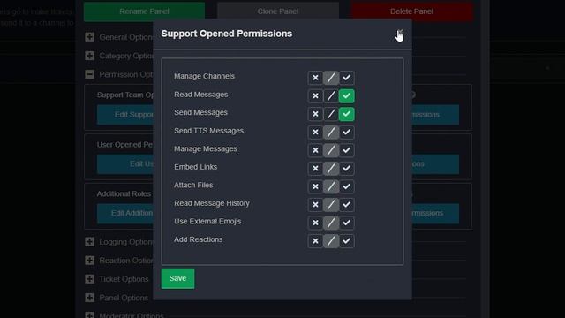Image resolution: width=565 pixels, height=318 pixels.
Task: Deny Add Reactions with the X
Action: [x=315, y=241]
